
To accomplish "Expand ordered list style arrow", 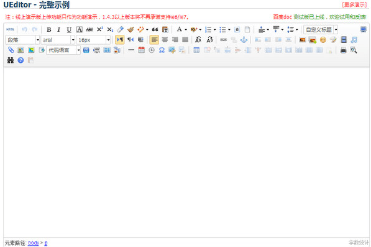I will [x=215, y=30].
